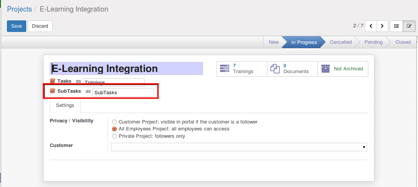This screenshot has height=187, width=418.
Task: Go to the next project record
Action: (x=382, y=26)
